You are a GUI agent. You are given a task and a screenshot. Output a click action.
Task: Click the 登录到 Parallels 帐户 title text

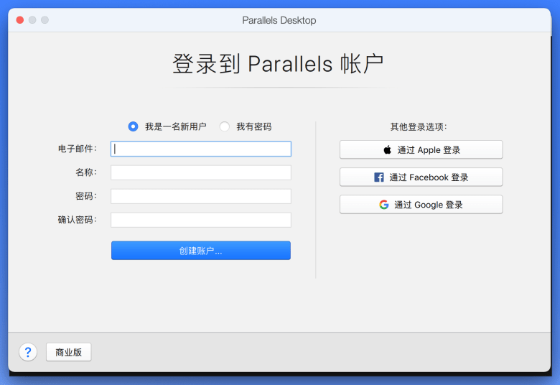279,65
